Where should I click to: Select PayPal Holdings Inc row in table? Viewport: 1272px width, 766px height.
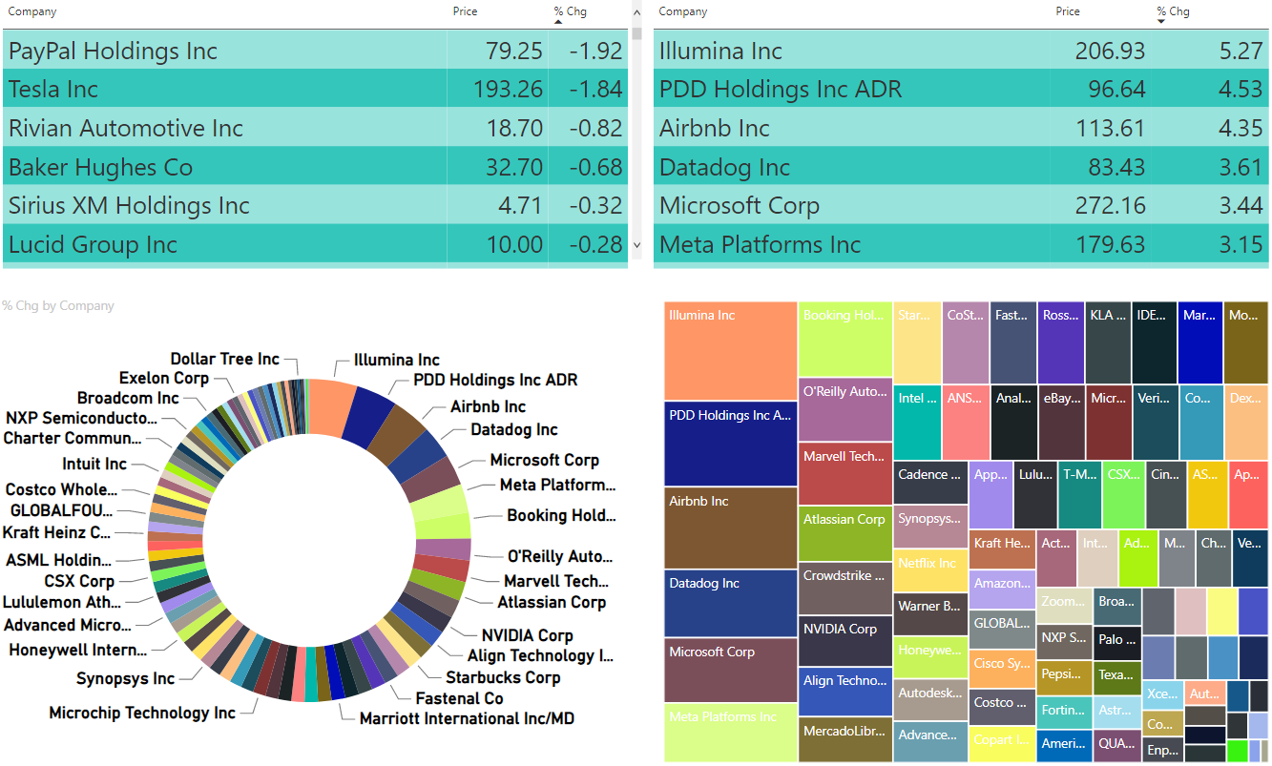pos(315,51)
